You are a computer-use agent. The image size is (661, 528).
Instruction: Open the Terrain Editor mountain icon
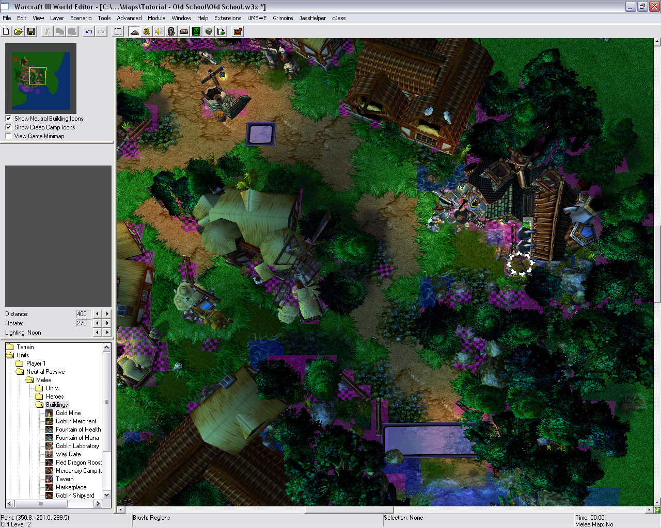[x=134, y=31]
